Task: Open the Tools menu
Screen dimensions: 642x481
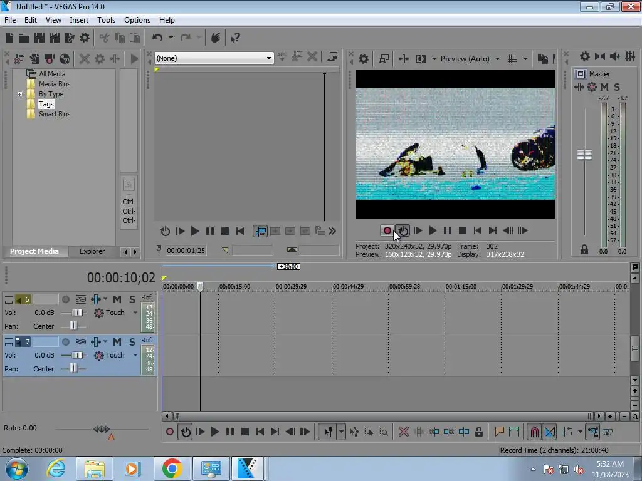Action: 106,20
